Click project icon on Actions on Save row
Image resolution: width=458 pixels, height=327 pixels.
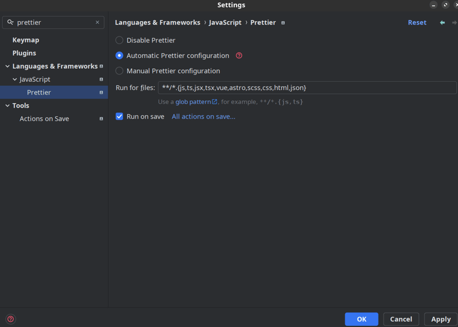click(101, 119)
